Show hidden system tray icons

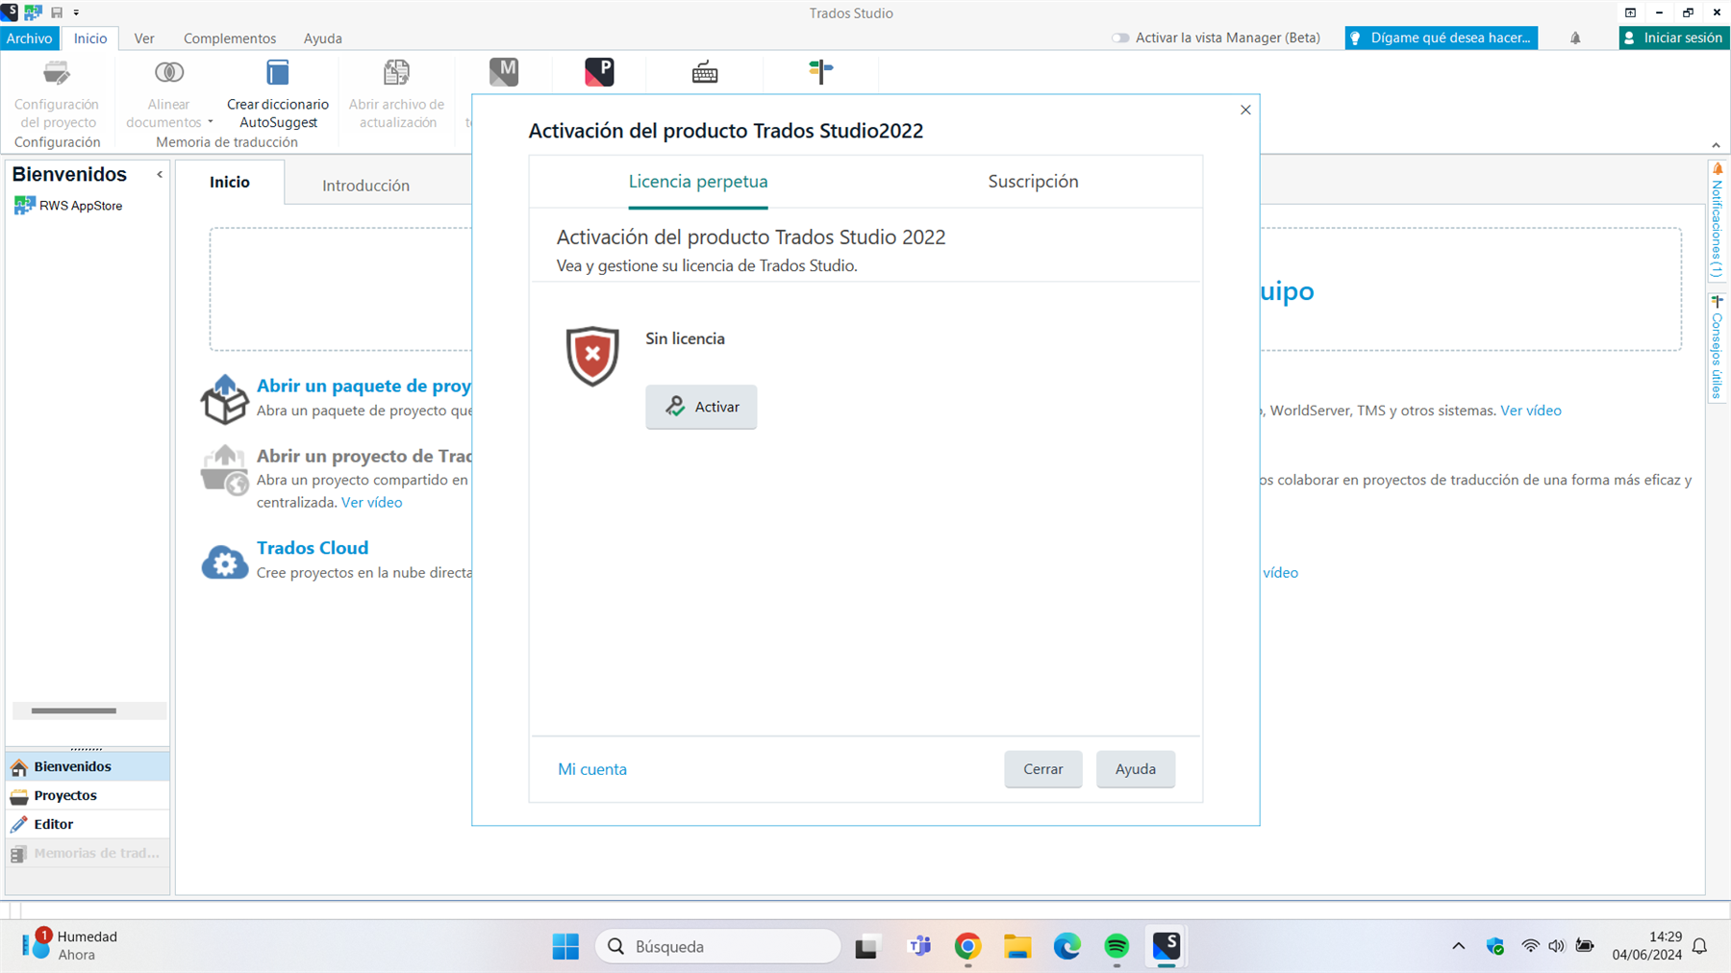pos(1459,947)
